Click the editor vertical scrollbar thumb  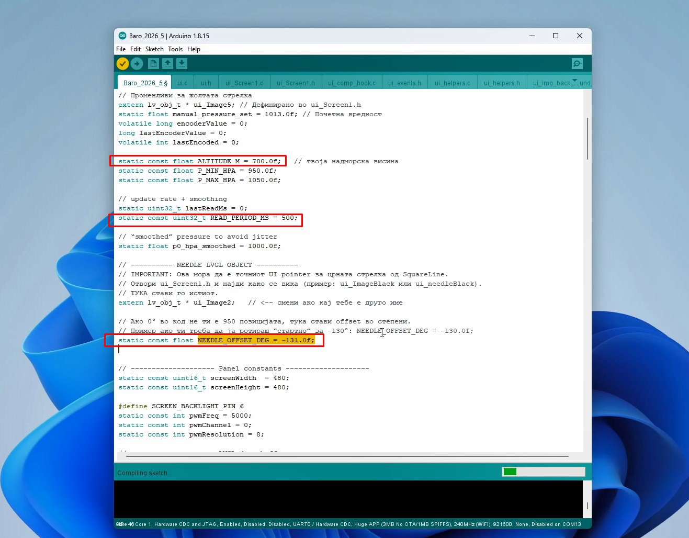click(588, 139)
